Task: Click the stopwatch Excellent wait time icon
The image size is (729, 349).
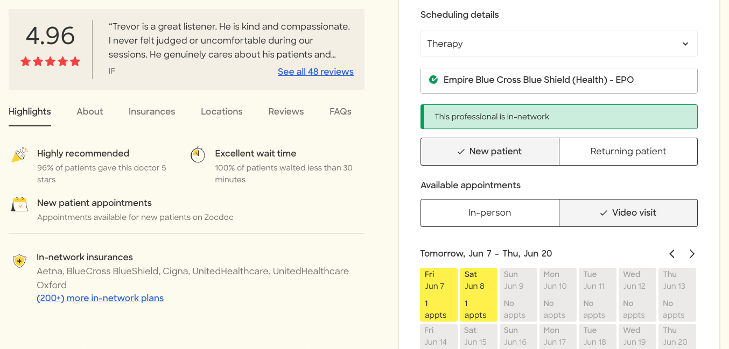Action: [x=198, y=155]
